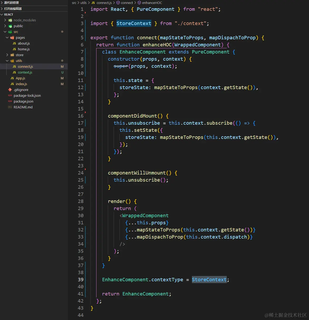Screen dimensions: 309x320
Task: Expand the store folder chevron
Action: 7,55
